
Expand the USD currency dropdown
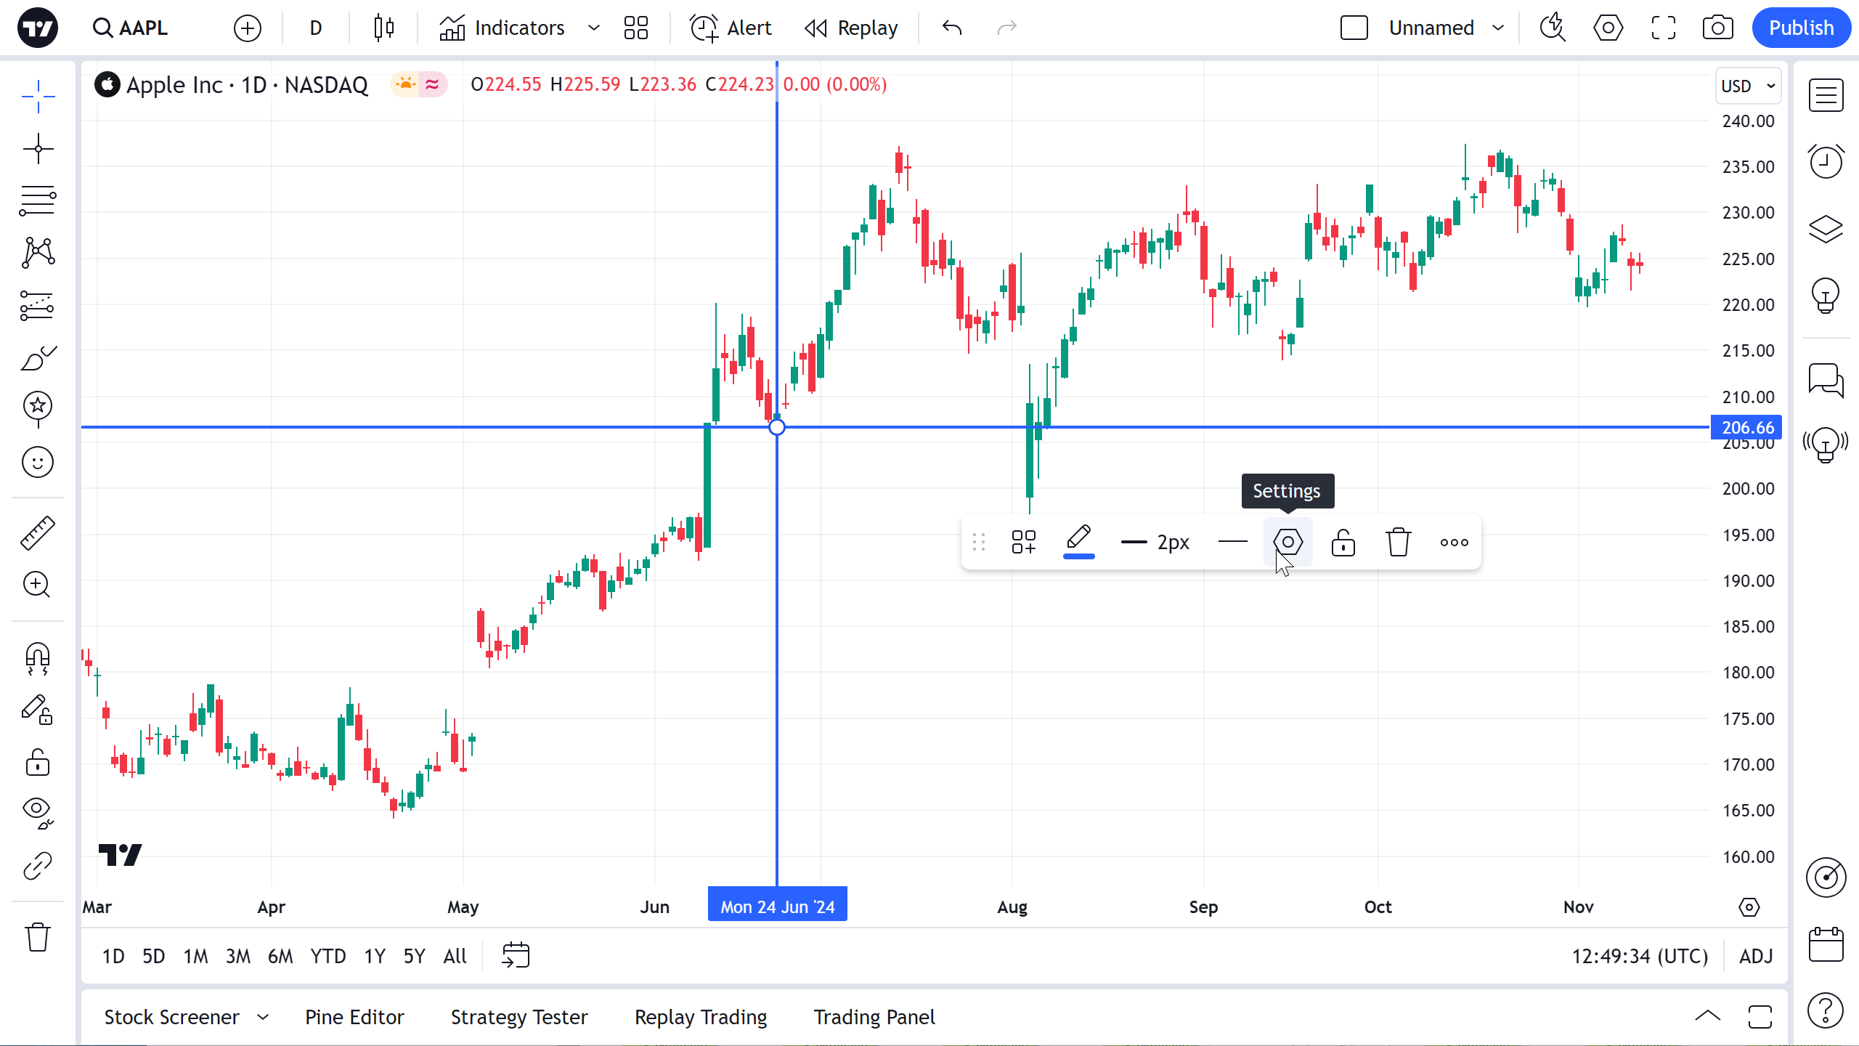tap(1748, 86)
